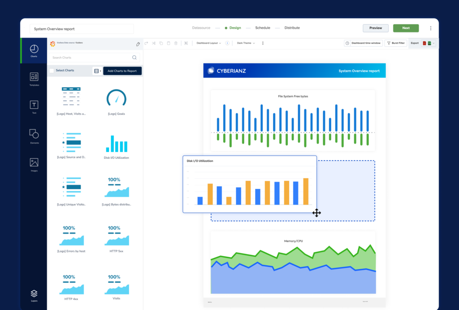The width and height of the screenshot is (459, 310).
Task: Click the edit pencil icon for datasource
Action: click(138, 44)
